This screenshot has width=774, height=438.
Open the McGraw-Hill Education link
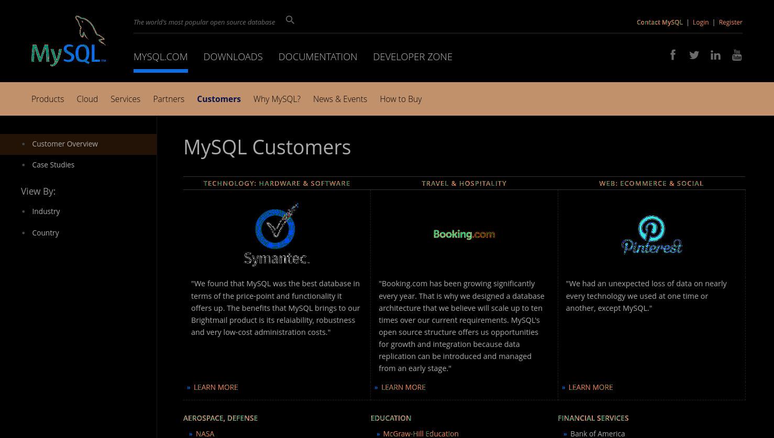[x=421, y=434]
